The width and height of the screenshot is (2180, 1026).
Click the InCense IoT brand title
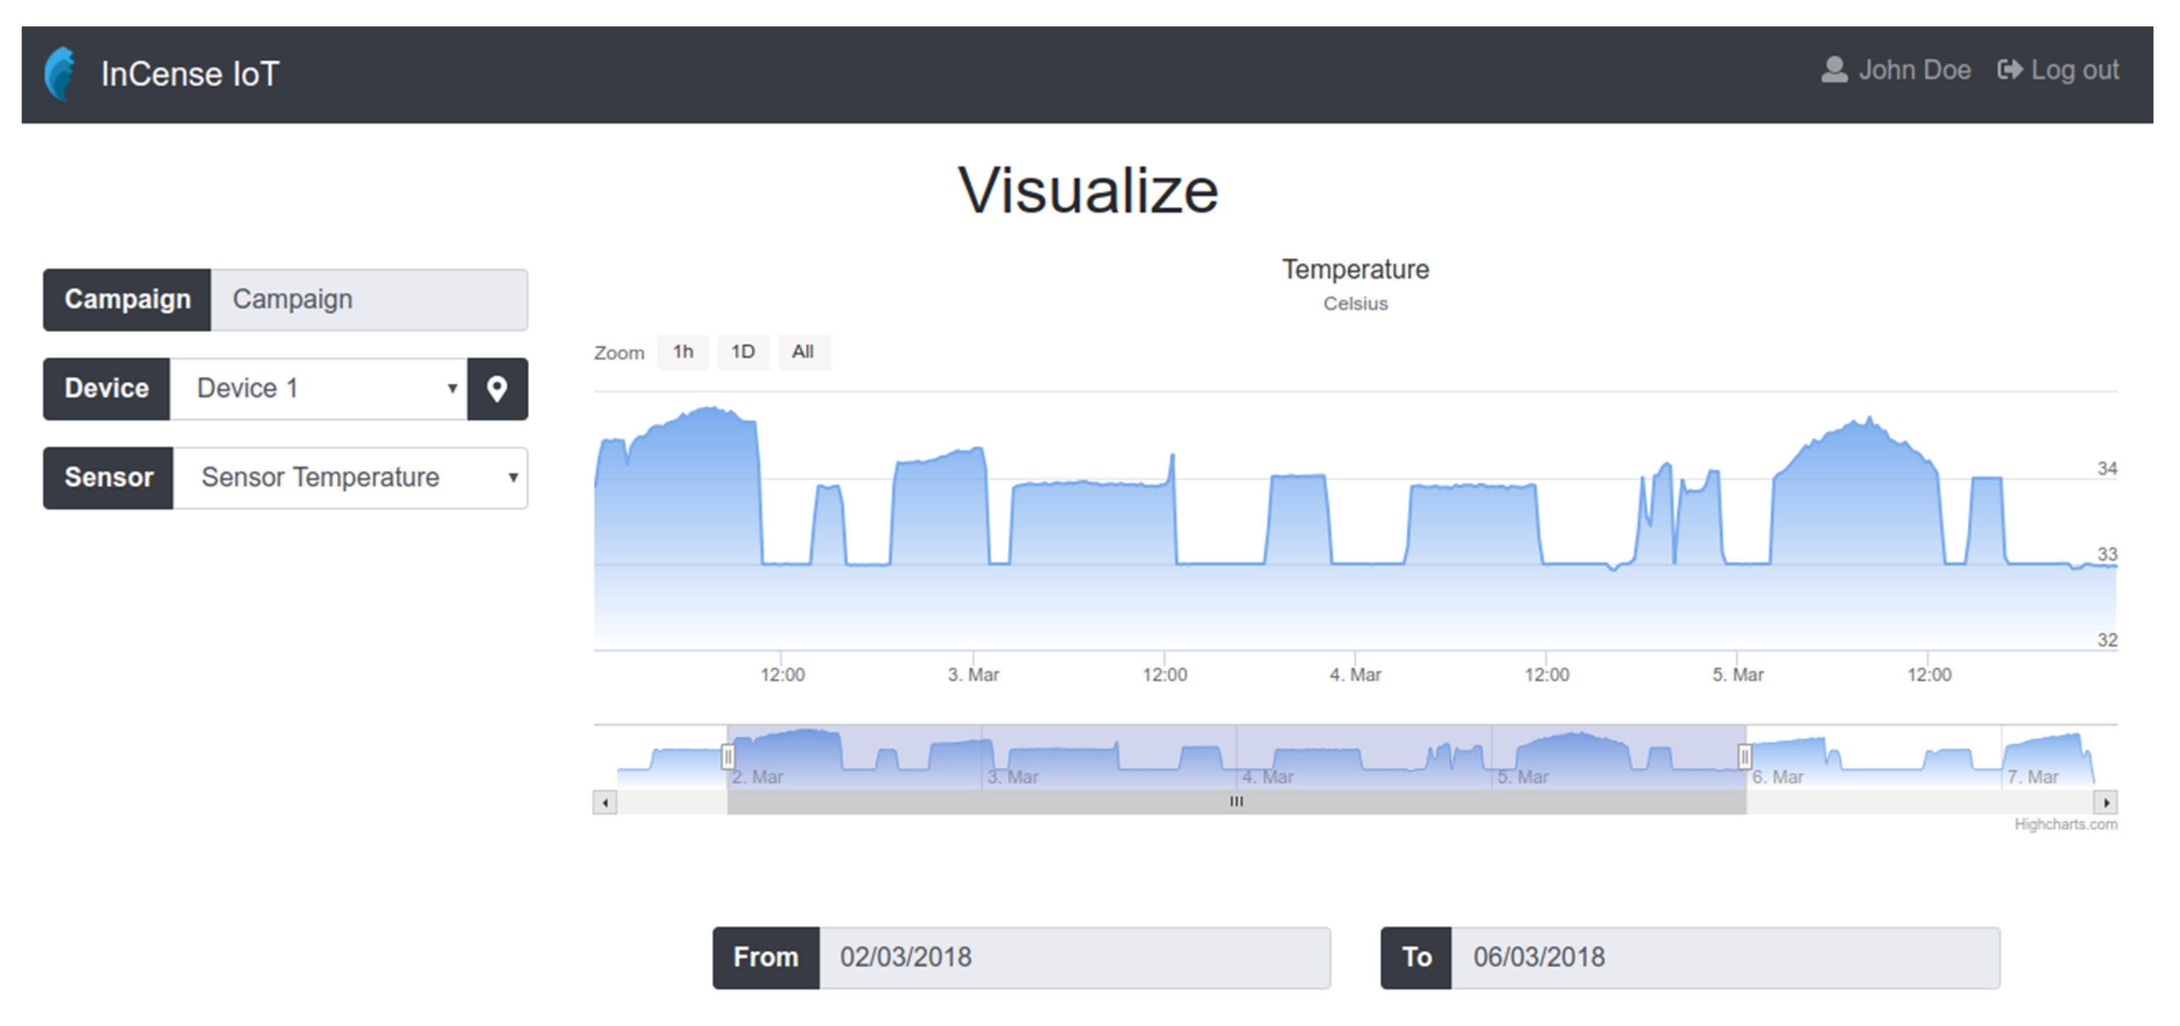(190, 74)
